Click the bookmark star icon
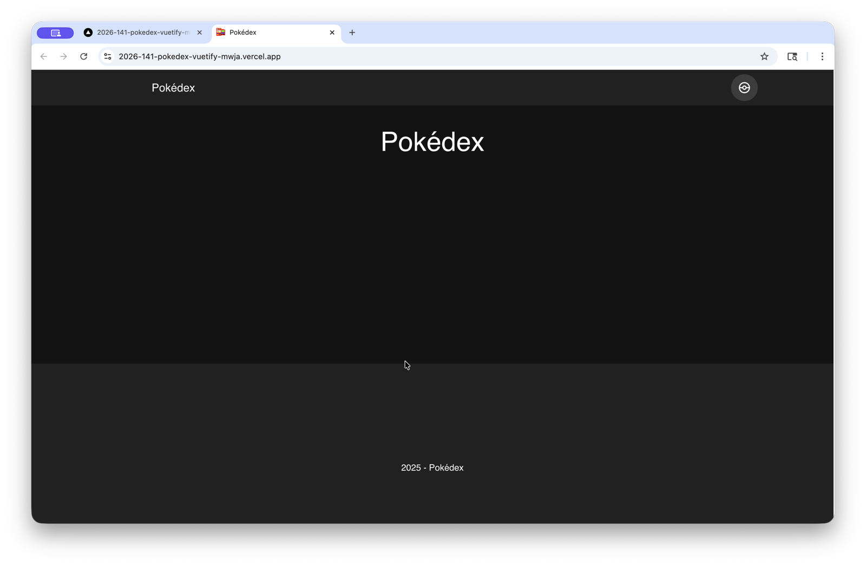Image resolution: width=866 pixels, height=565 pixels. (x=765, y=56)
